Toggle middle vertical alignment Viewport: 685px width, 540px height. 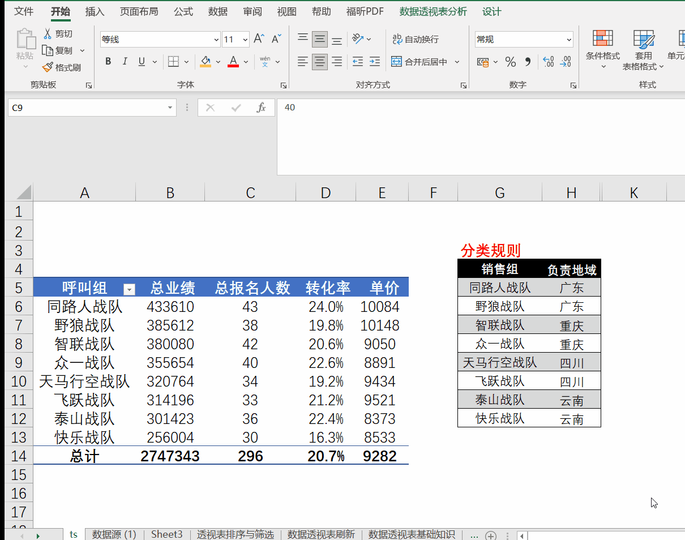[x=320, y=38]
